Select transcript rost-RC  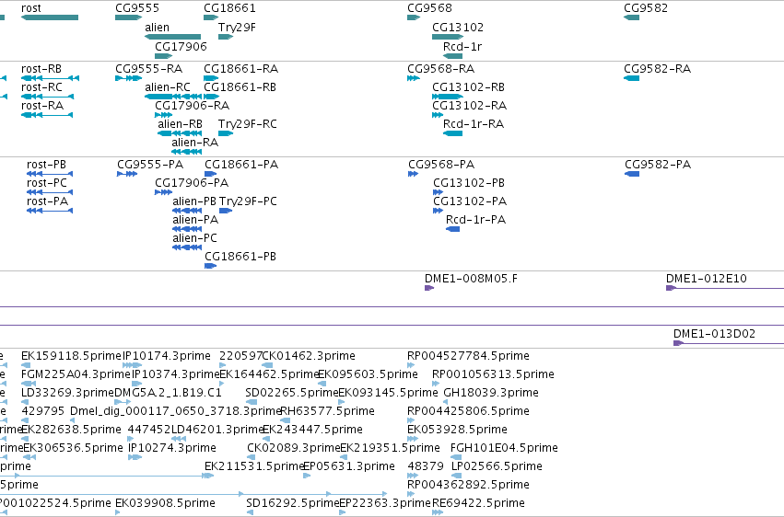coord(41,87)
